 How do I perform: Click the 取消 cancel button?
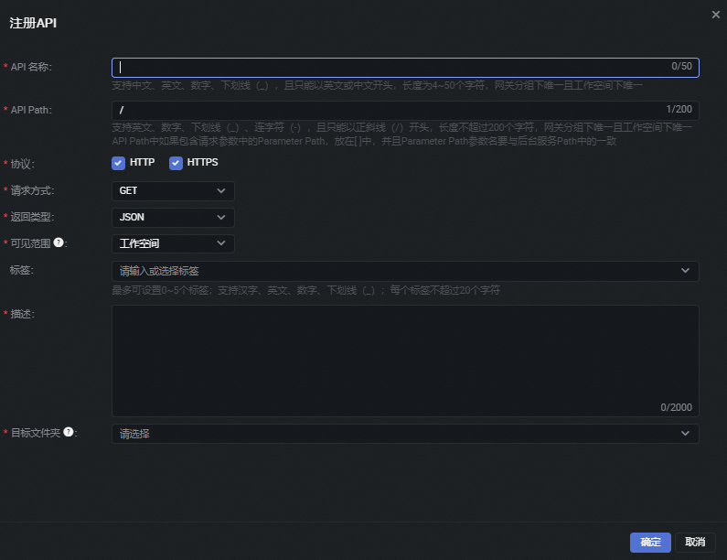point(695,542)
